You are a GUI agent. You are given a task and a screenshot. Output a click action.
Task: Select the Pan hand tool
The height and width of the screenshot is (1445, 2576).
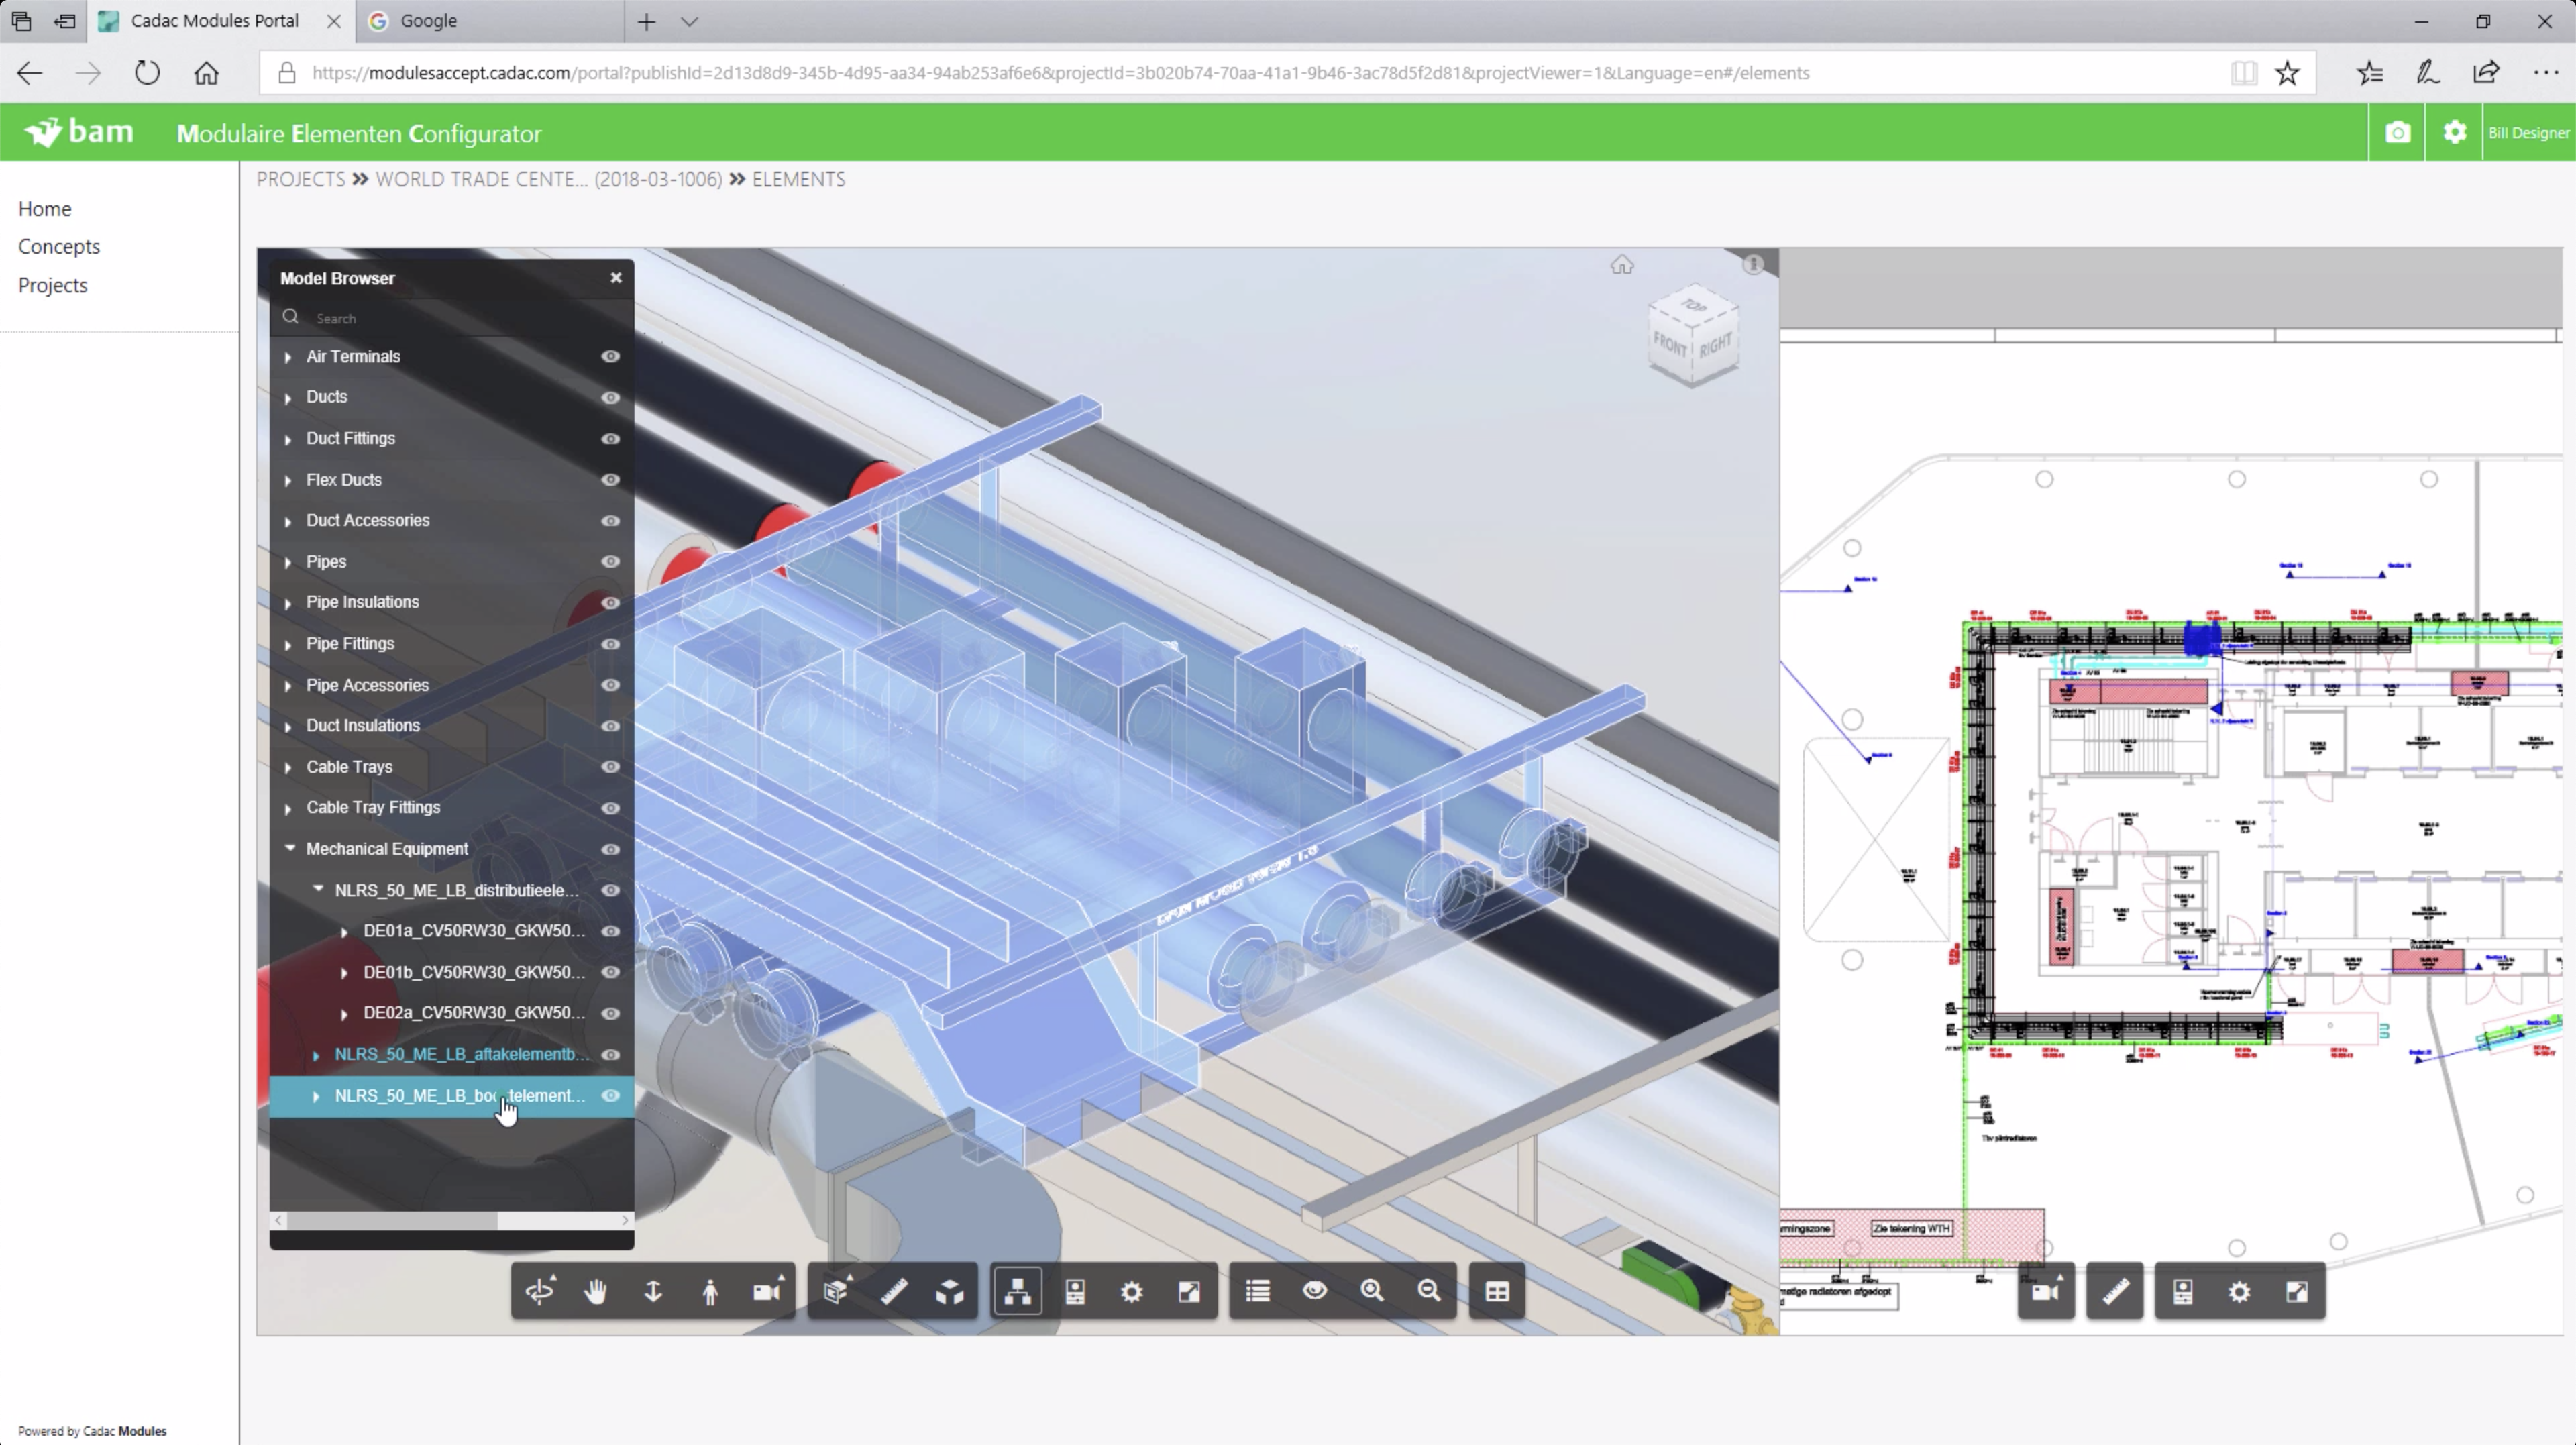click(x=596, y=1291)
